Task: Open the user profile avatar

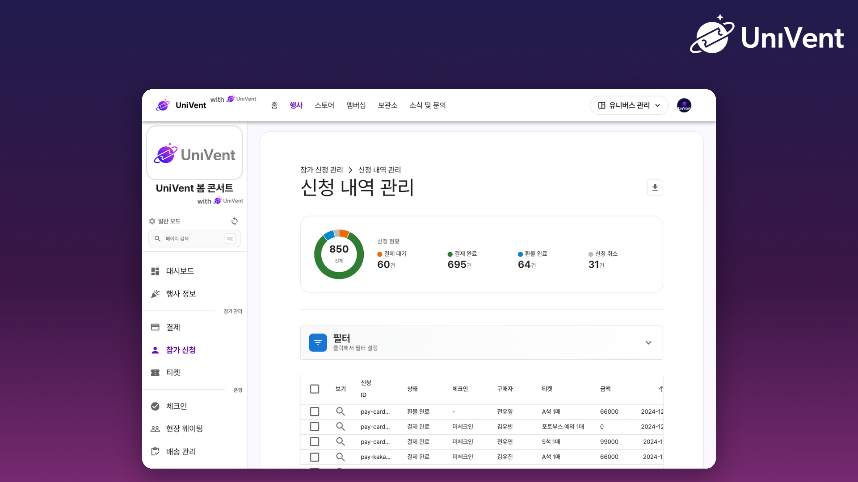Action: 684,105
